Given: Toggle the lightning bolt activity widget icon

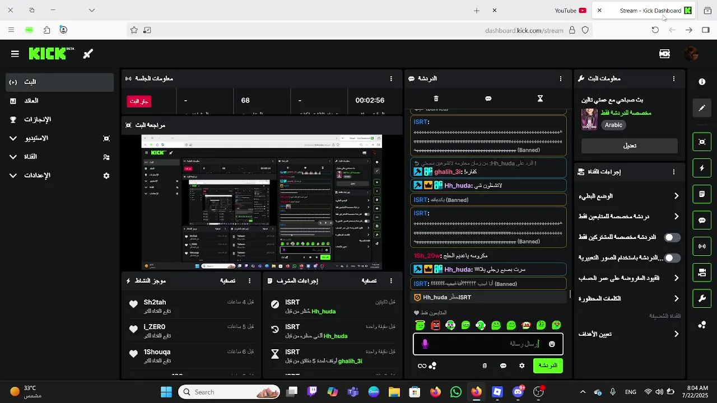Looking at the screenshot, I should coord(702,168).
